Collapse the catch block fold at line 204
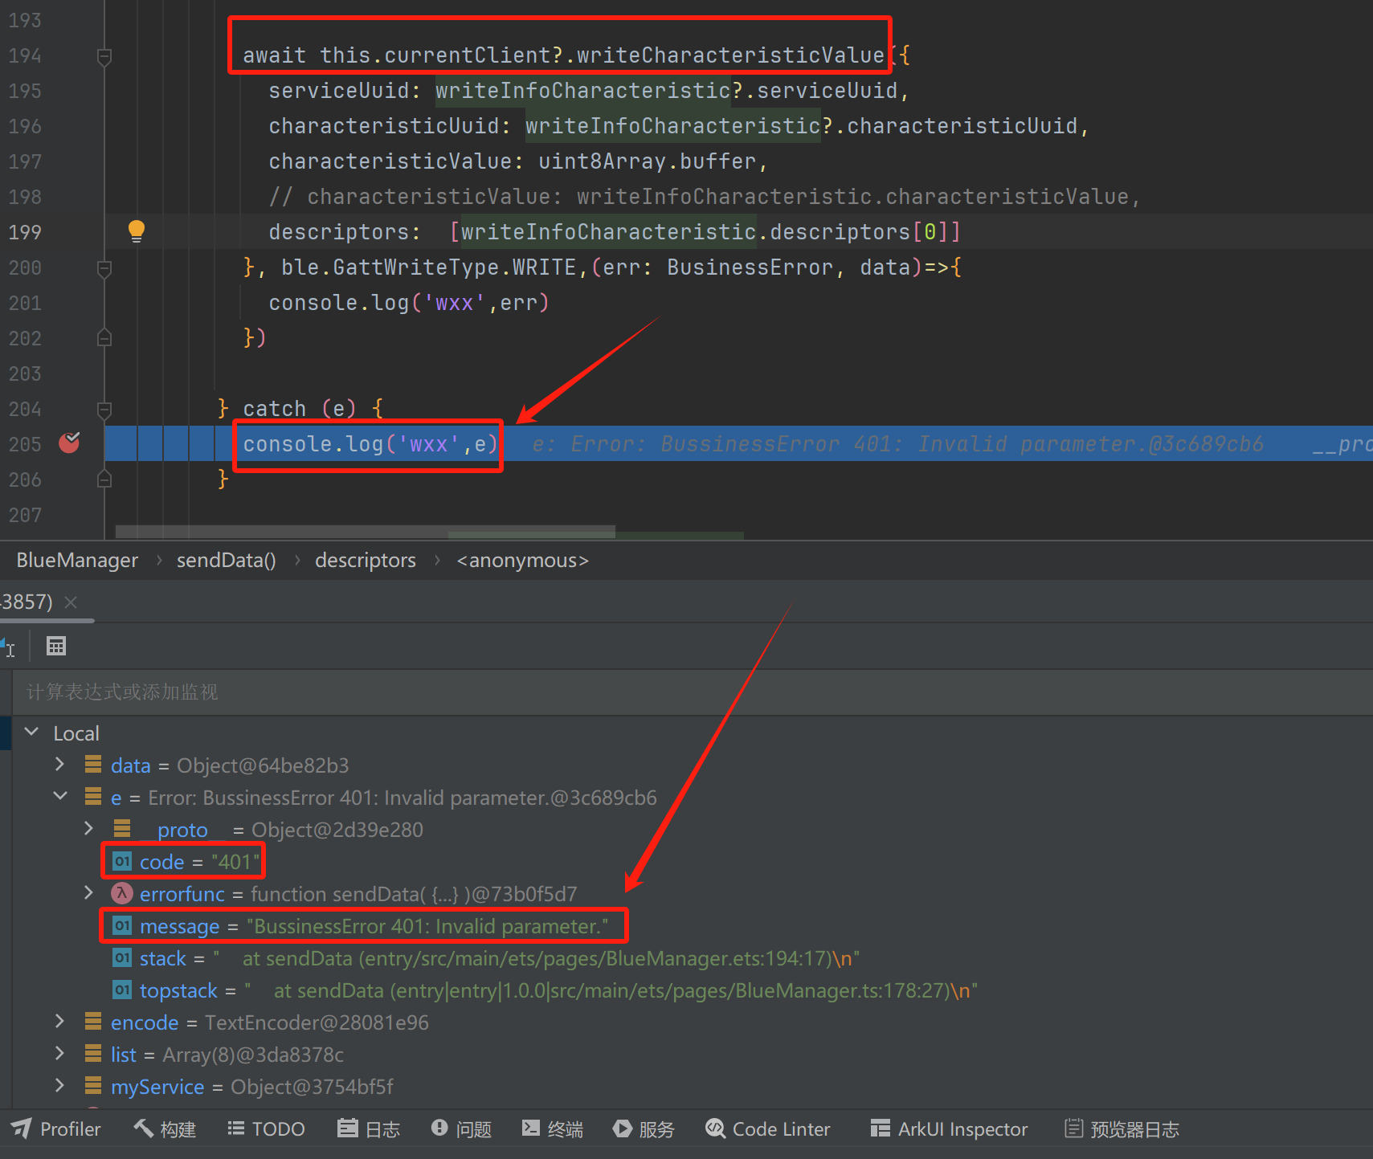Viewport: 1373px width, 1159px height. pyautogui.click(x=104, y=410)
